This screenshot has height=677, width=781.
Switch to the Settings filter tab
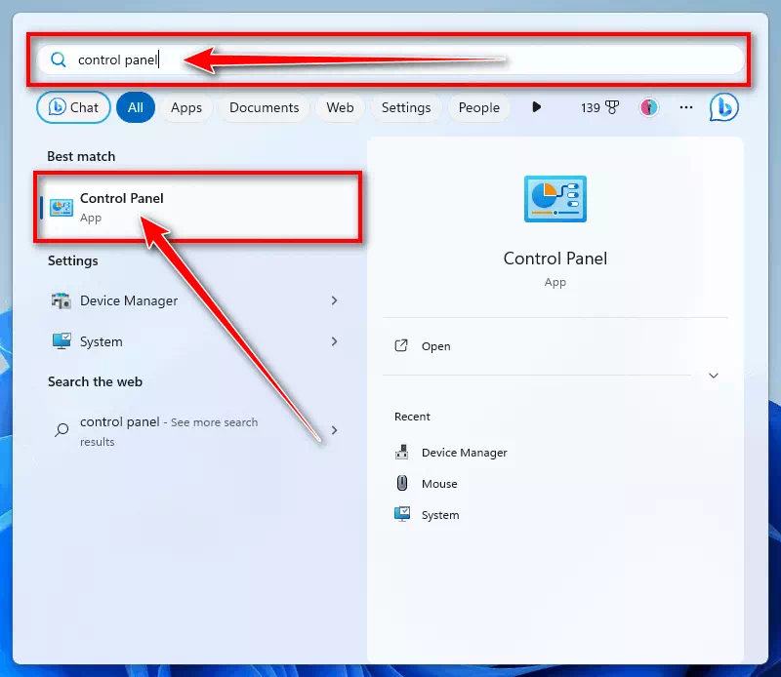pyautogui.click(x=406, y=107)
